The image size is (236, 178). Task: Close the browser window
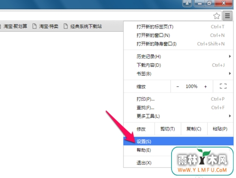224,3
